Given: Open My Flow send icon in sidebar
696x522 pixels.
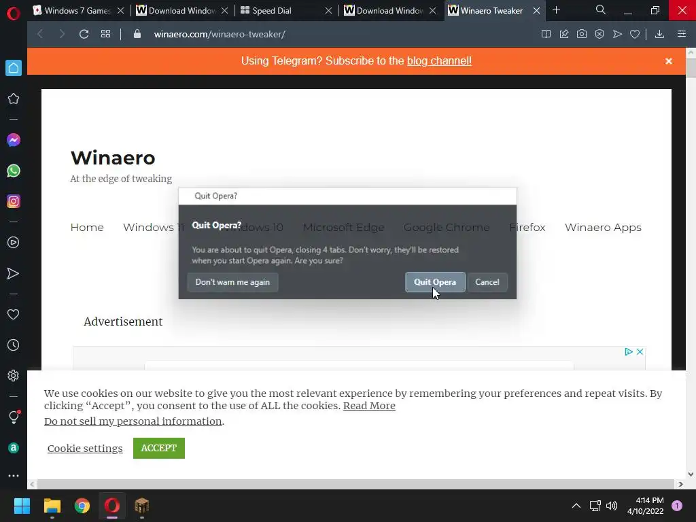Looking at the screenshot, I should coord(14,273).
